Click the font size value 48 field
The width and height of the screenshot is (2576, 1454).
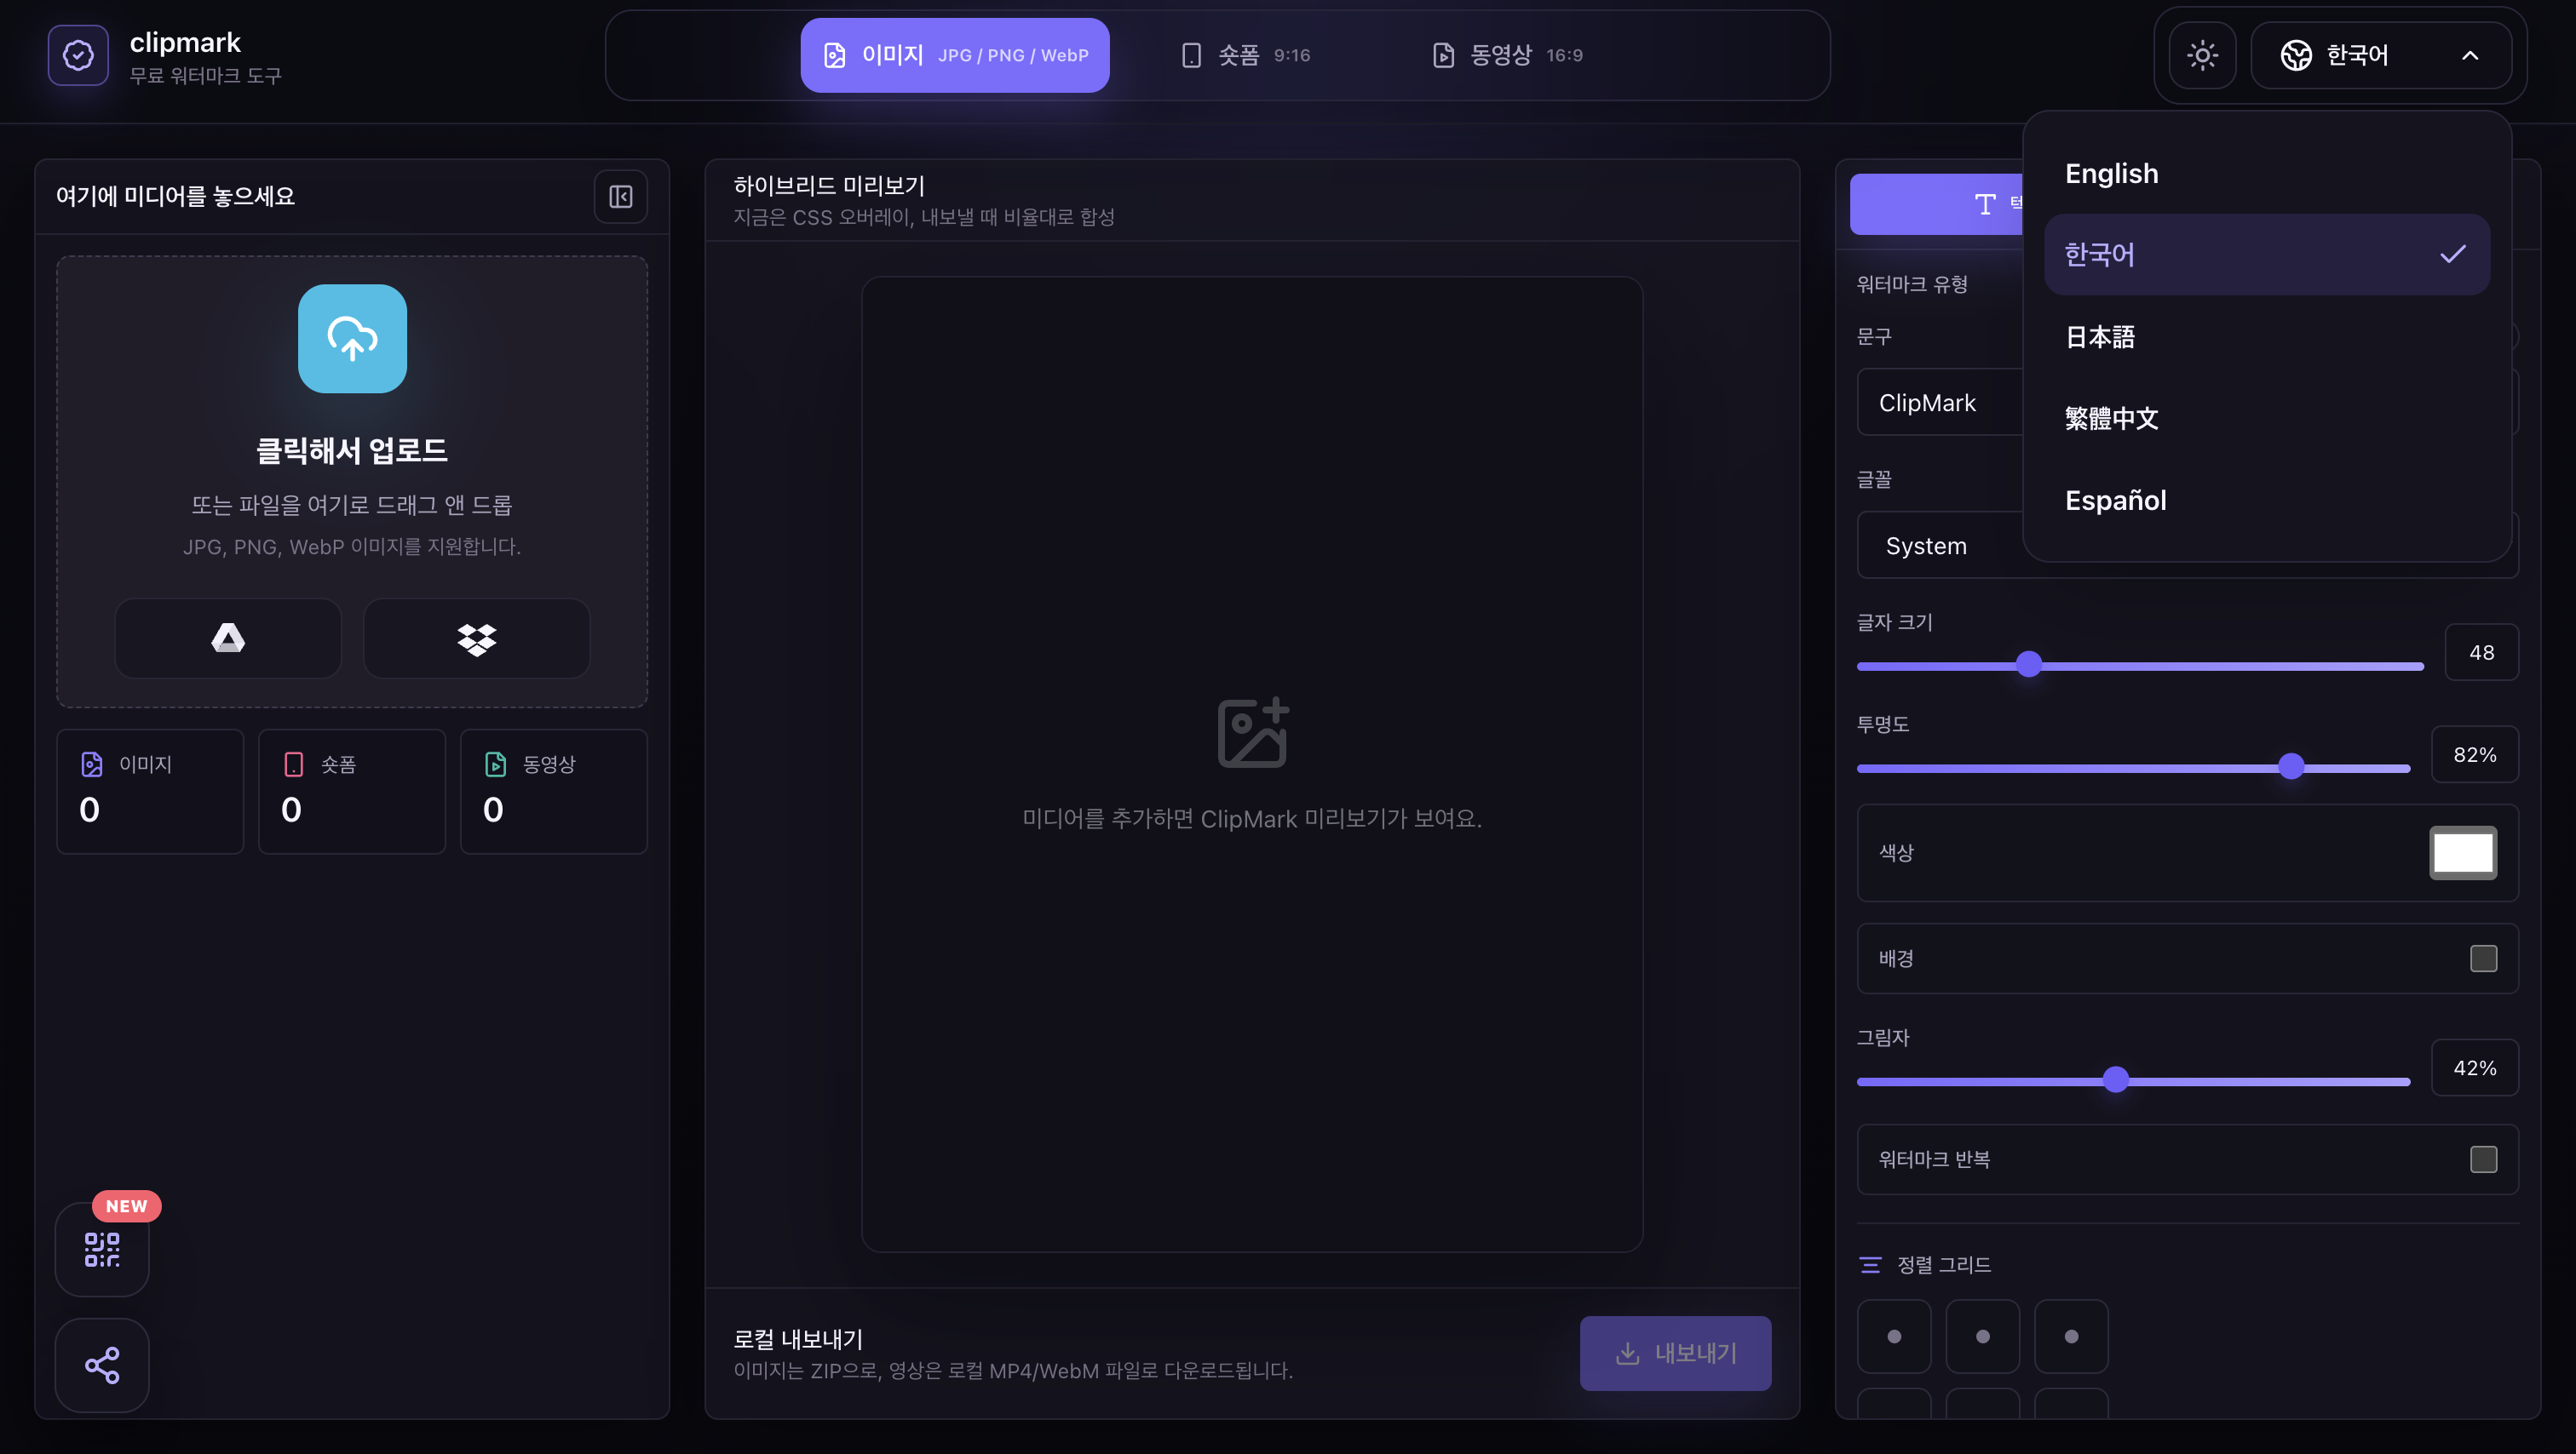coord(2481,653)
